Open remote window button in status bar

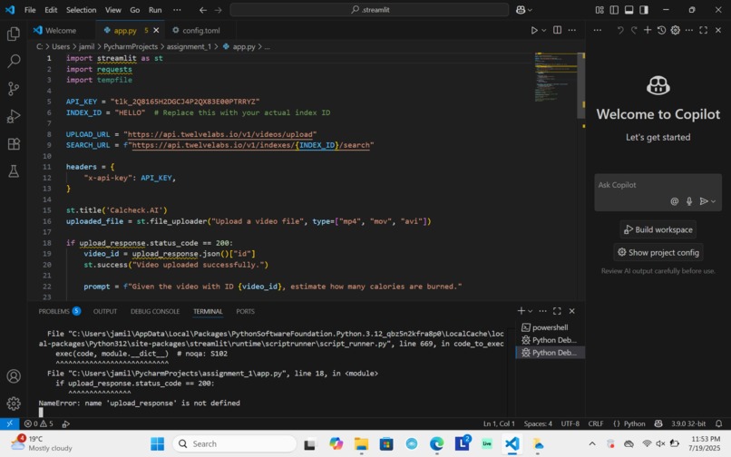(x=9, y=423)
